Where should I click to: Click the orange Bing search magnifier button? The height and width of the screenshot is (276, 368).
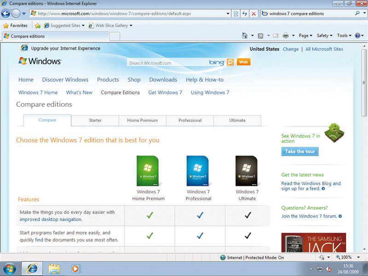[230, 63]
